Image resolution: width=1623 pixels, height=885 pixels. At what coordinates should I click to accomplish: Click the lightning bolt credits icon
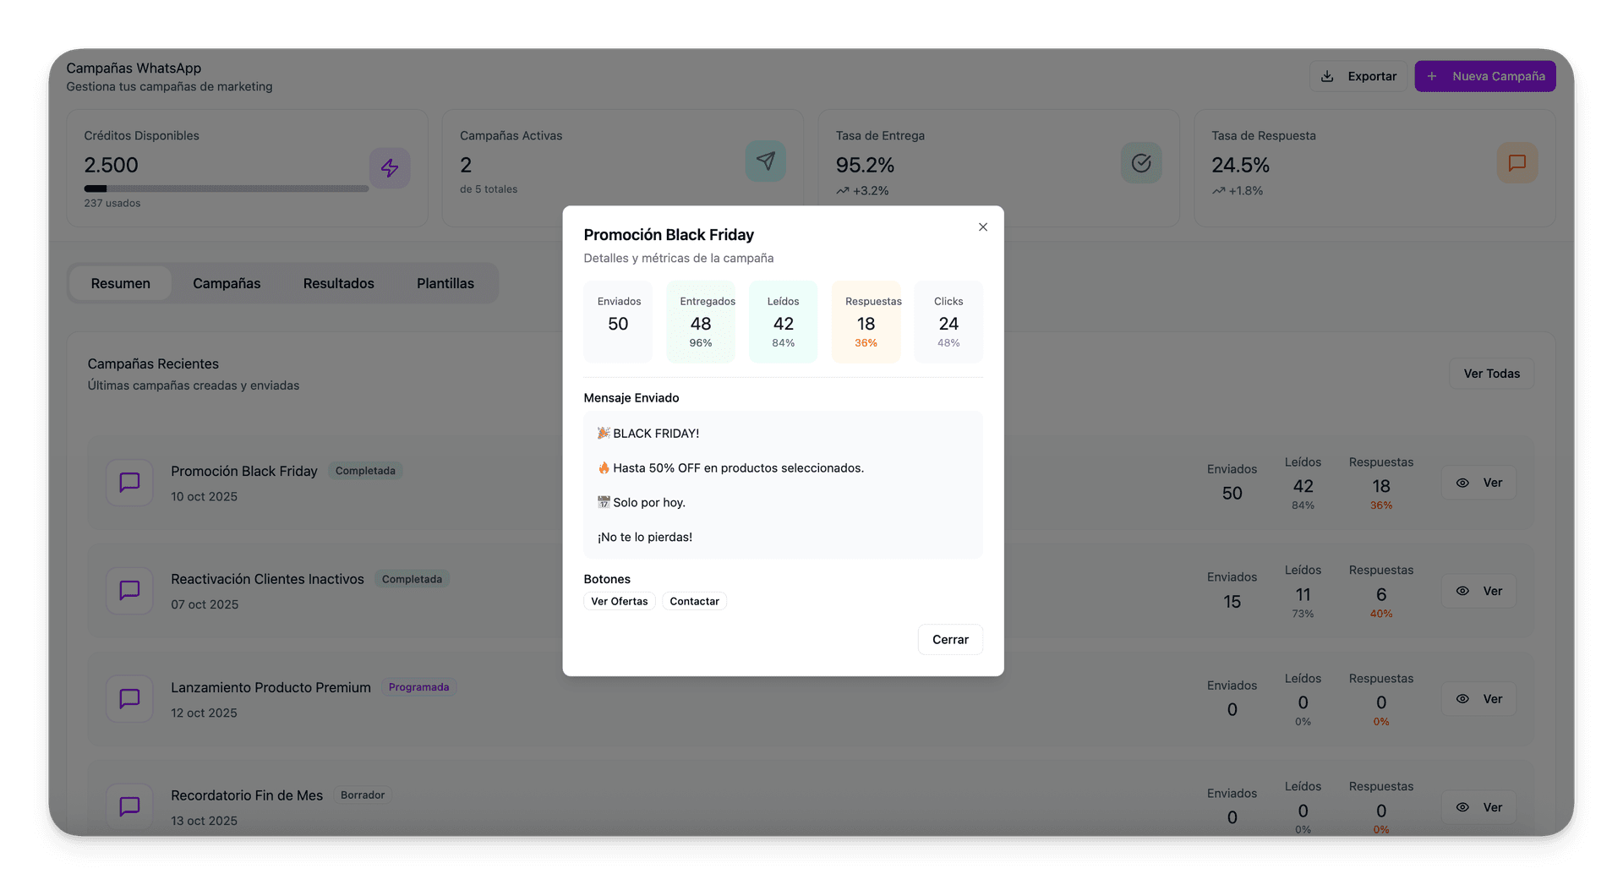click(390, 168)
